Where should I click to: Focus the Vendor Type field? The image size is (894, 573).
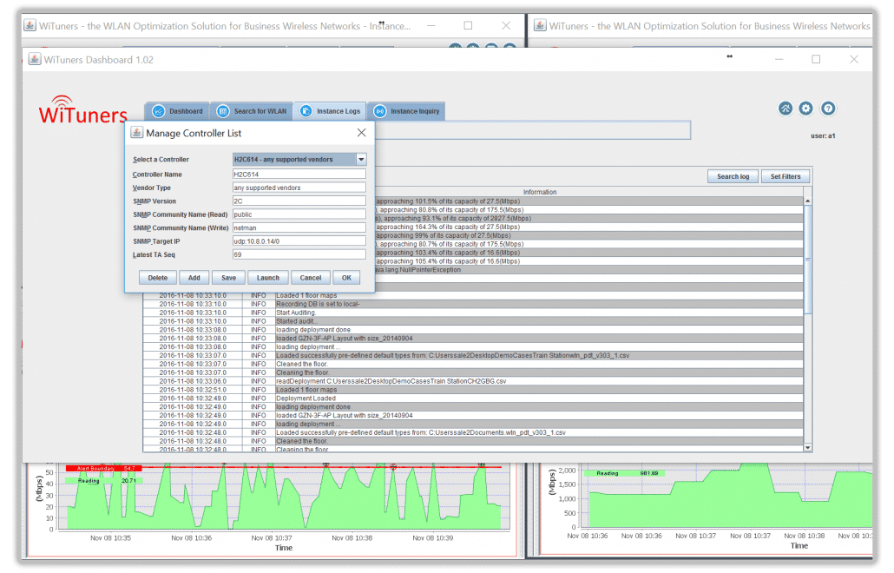[299, 188]
